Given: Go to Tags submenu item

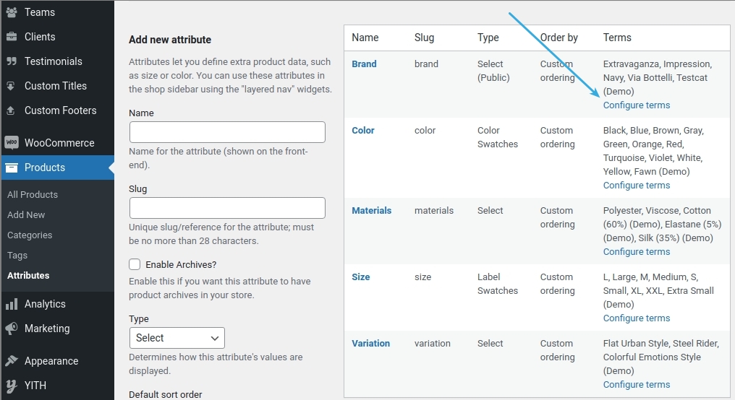Looking at the screenshot, I should pyautogui.click(x=17, y=256).
